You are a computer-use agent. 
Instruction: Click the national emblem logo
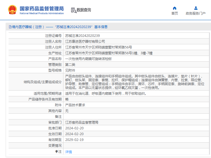tap(12, 10)
